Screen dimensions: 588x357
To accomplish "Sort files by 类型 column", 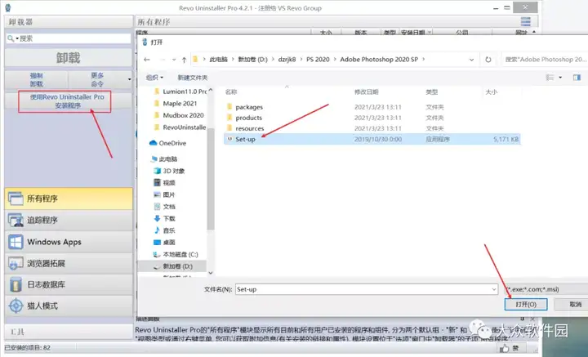I will pos(432,91).
